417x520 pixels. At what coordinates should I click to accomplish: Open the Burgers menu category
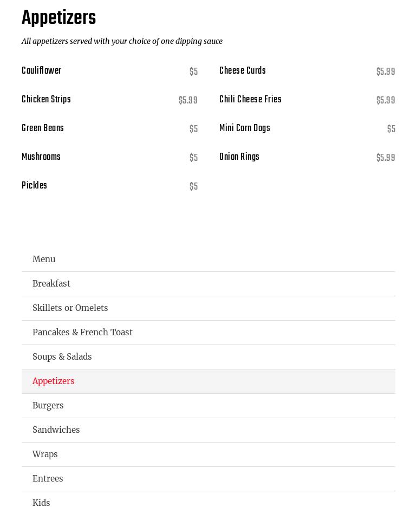(48, 406)
